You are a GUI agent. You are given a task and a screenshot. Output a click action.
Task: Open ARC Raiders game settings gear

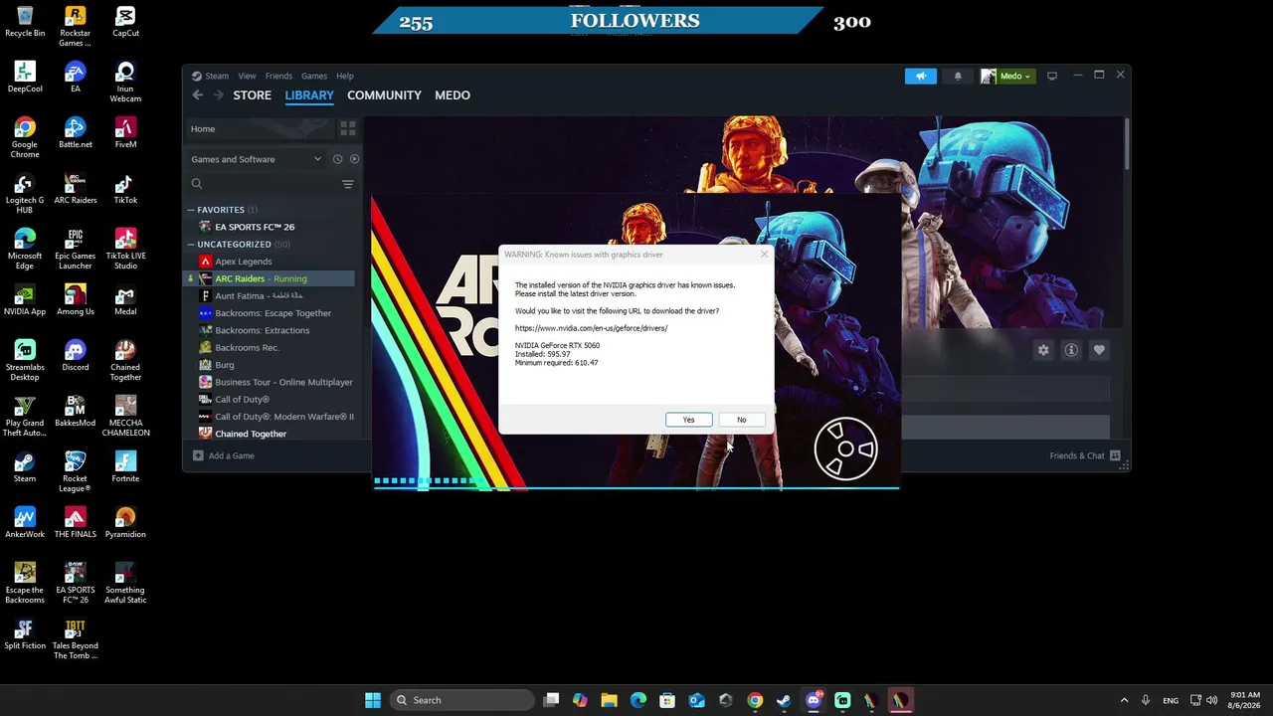tap(1043, 350)
